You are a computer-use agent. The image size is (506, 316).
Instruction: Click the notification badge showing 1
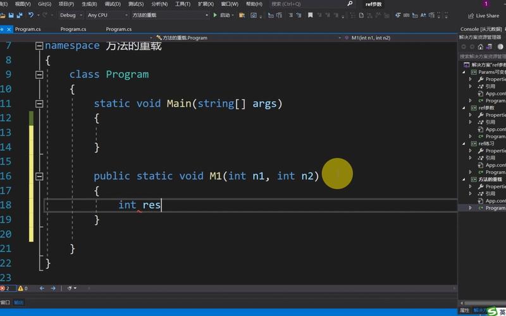tap(486, 4)
